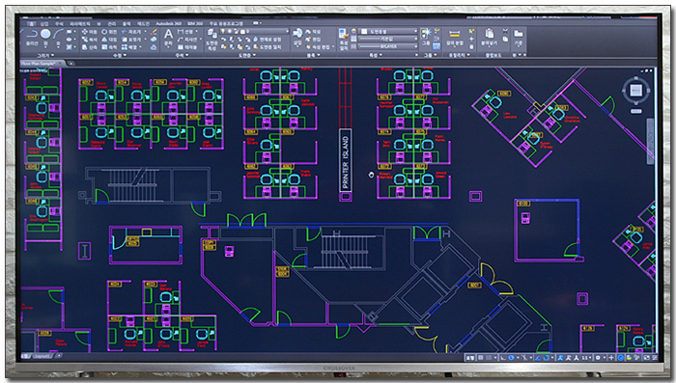Open the layer selection dropdown
Viewport: 676px width, 383px height.
pyautogui.click(x=253, y=32)
